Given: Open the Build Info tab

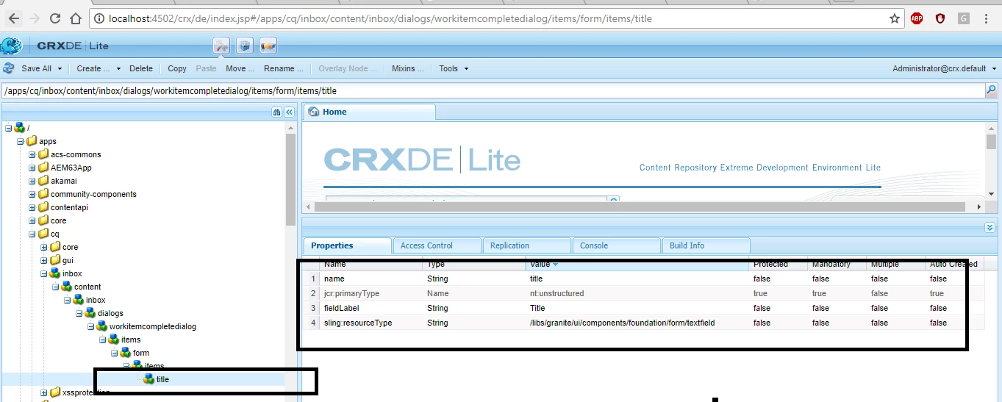Looking at the screenshot, I should [x=706, y=245].
